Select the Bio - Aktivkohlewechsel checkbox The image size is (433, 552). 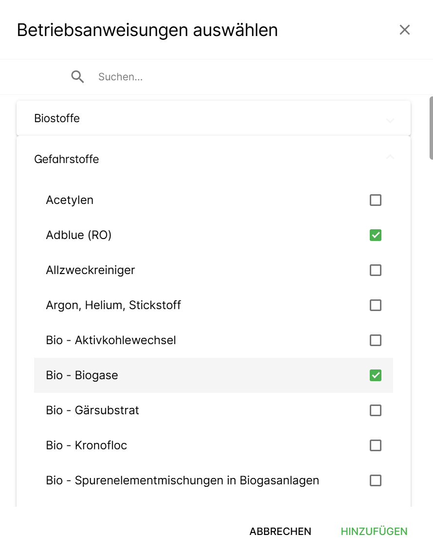point(376,340)
